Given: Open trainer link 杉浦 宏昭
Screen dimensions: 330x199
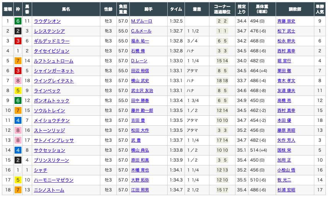Looking at the screenshot, I should click(286, 190).
